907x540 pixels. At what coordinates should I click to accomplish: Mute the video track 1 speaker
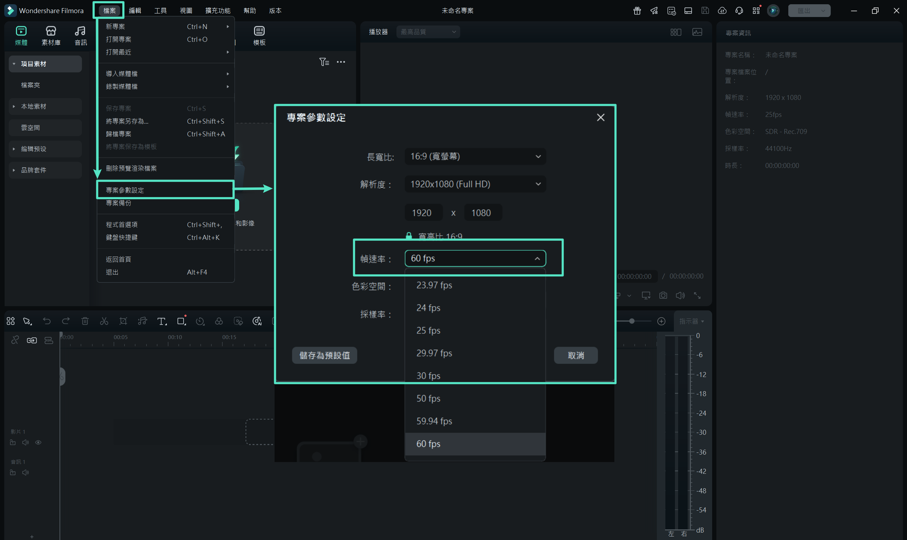pyautogui.click(x=26, y=443)
